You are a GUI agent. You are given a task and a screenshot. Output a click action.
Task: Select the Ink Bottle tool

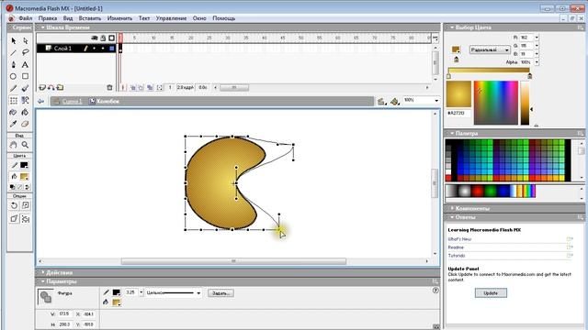(x=14, y=112)
